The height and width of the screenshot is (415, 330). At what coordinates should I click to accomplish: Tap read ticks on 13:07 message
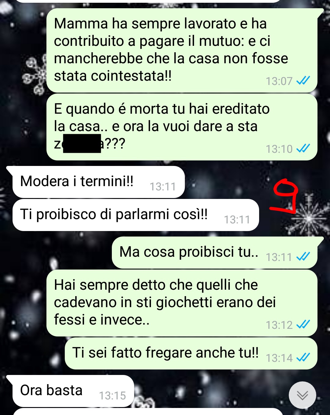coord(303,81)
